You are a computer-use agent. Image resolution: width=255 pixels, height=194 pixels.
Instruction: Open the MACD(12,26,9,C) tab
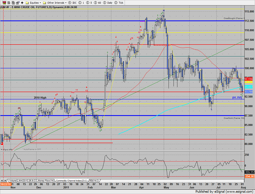tap(27, 181)
